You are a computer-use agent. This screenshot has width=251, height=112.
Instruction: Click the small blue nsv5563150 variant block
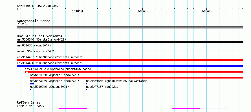pos(32,84)
